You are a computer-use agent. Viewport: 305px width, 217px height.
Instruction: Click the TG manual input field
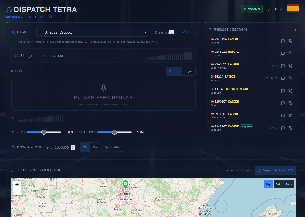pyautogui.click(x=163, y=32)
